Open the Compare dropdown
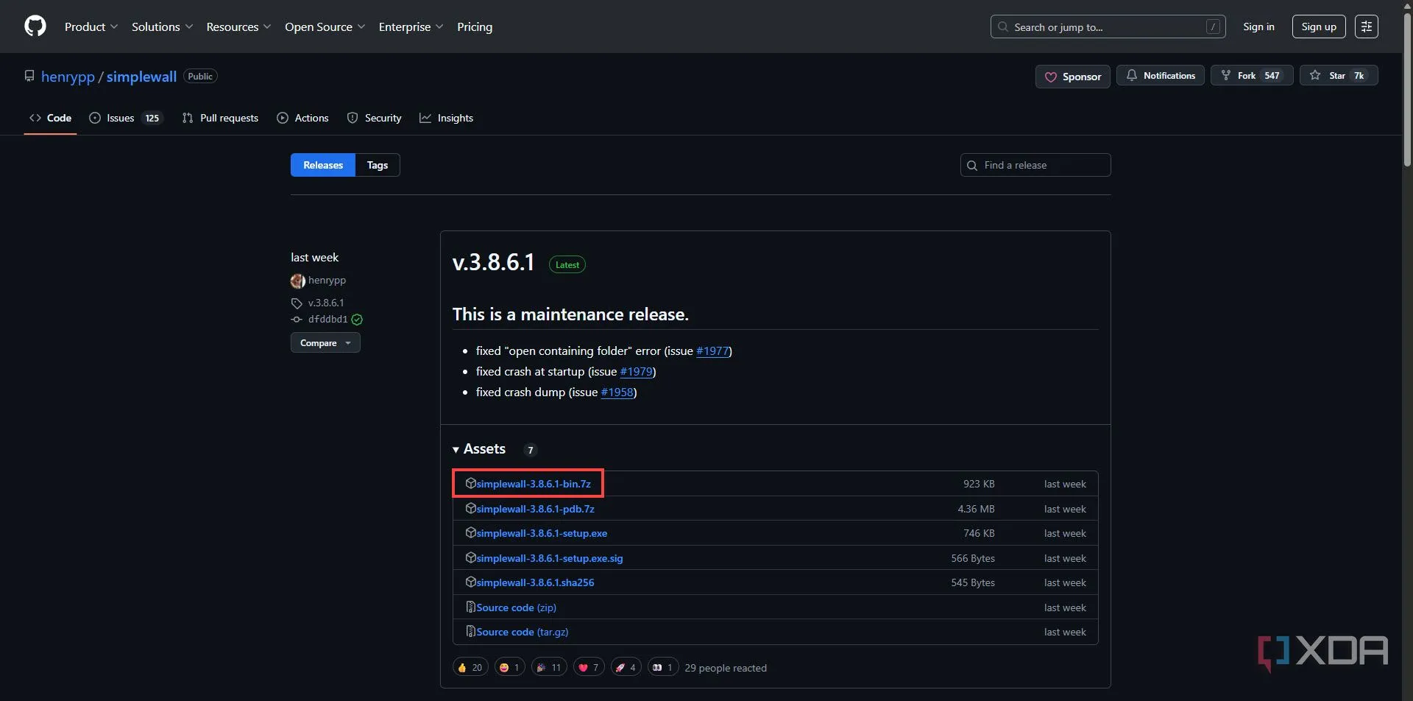 [x=325, y=343]
